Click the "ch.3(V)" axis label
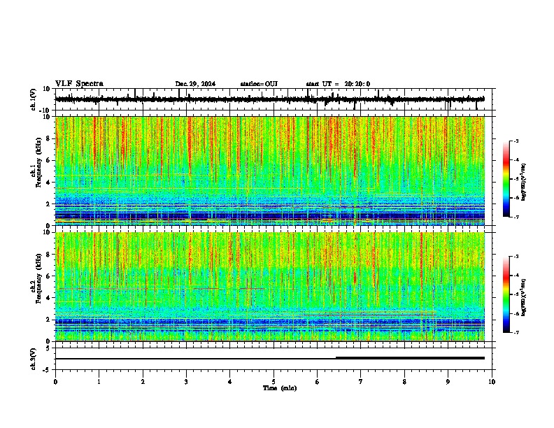554x428 pixels. (x=34, y=359)
